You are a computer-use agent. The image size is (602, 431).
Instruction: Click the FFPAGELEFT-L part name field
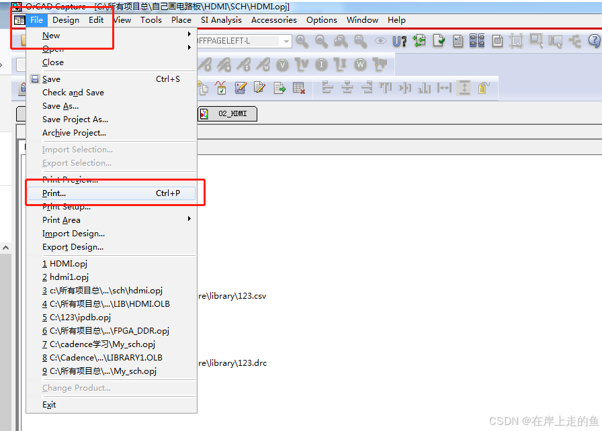(238, 41)
